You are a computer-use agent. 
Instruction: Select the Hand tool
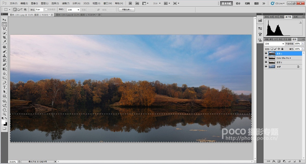4,110
